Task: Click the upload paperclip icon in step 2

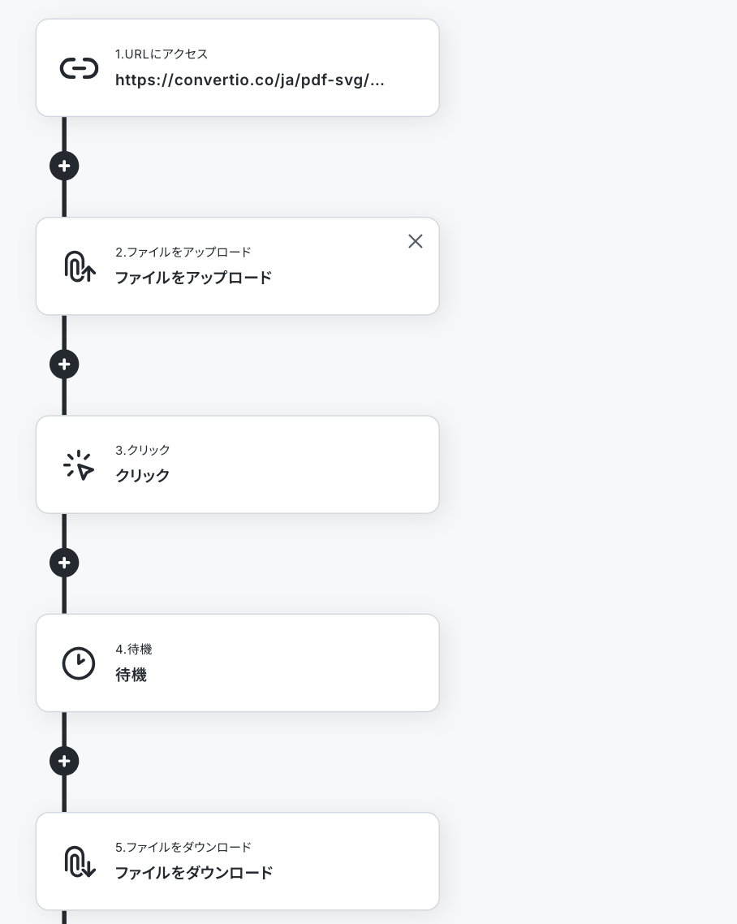Action: click(80, 266)
